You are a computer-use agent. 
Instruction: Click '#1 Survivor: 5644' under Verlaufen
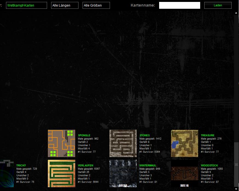88,182
